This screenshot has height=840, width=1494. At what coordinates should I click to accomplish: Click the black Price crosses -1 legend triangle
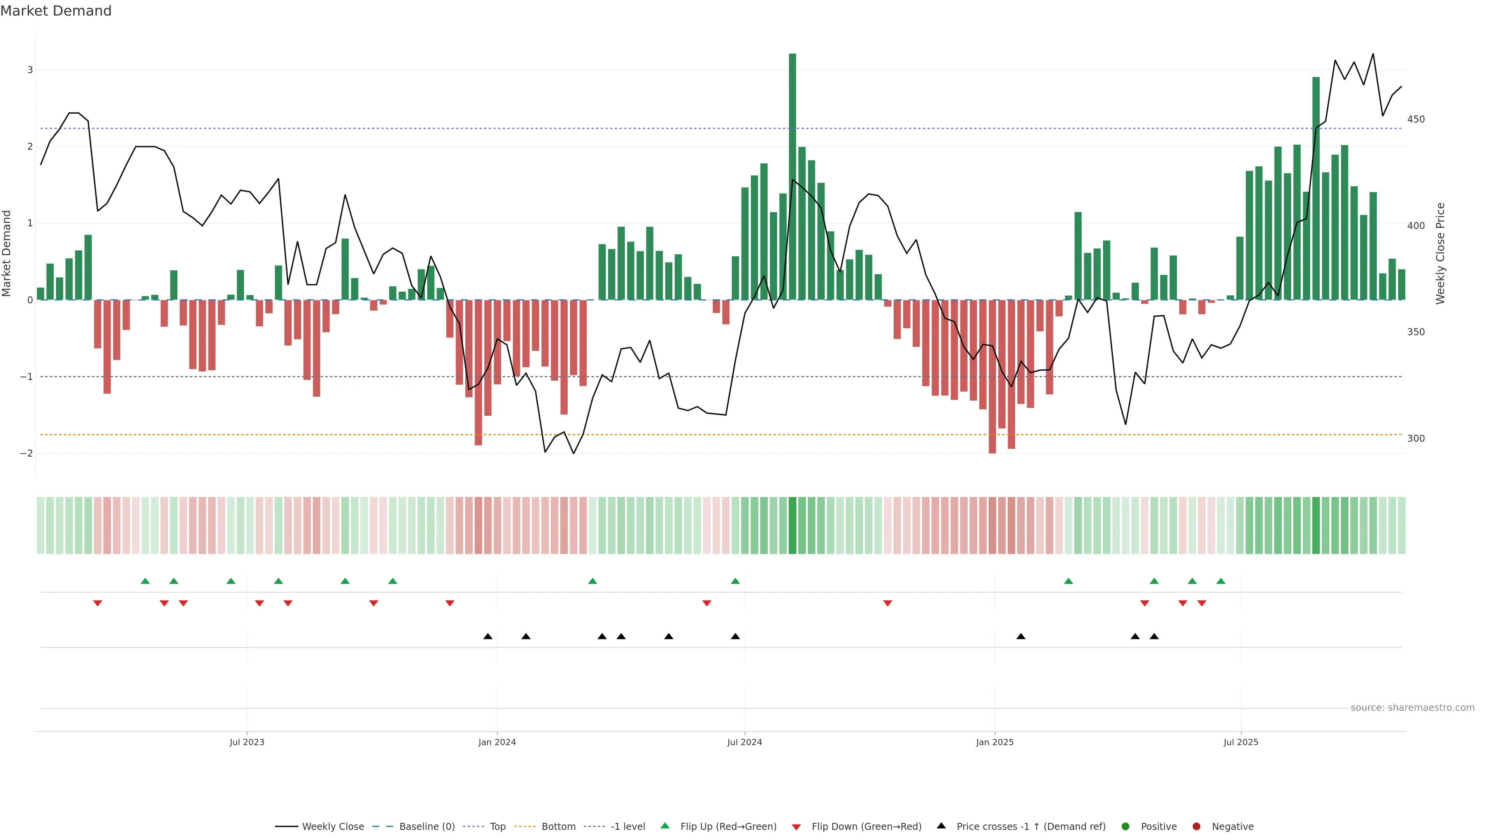click(x=941, y=826)
